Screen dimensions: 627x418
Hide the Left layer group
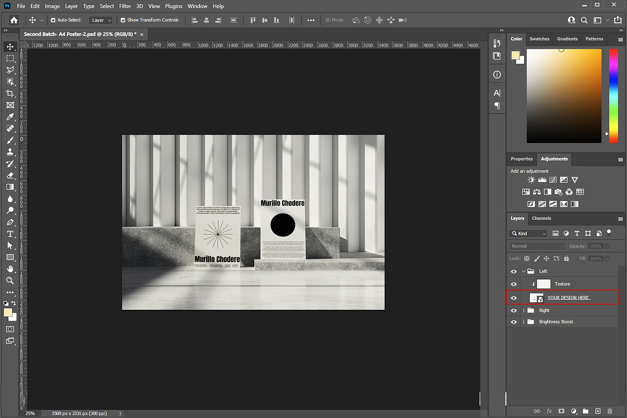514,271
